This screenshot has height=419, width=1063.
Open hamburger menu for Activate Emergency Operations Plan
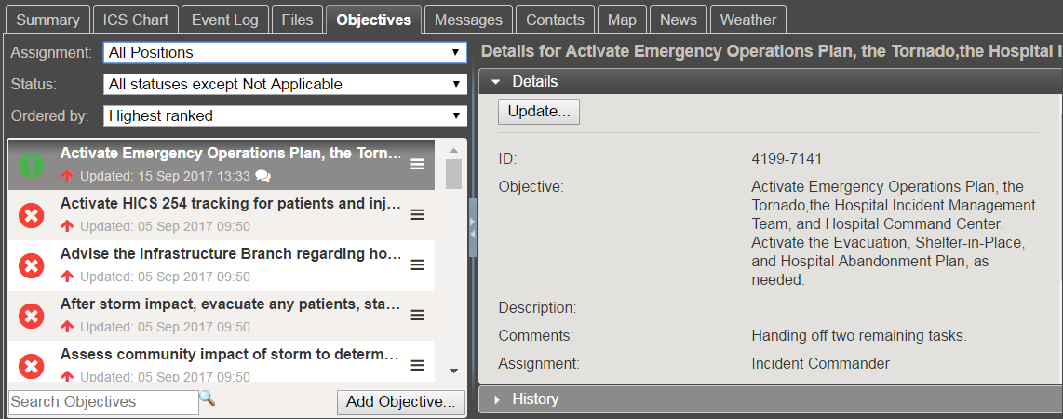[x=418, y=165]
